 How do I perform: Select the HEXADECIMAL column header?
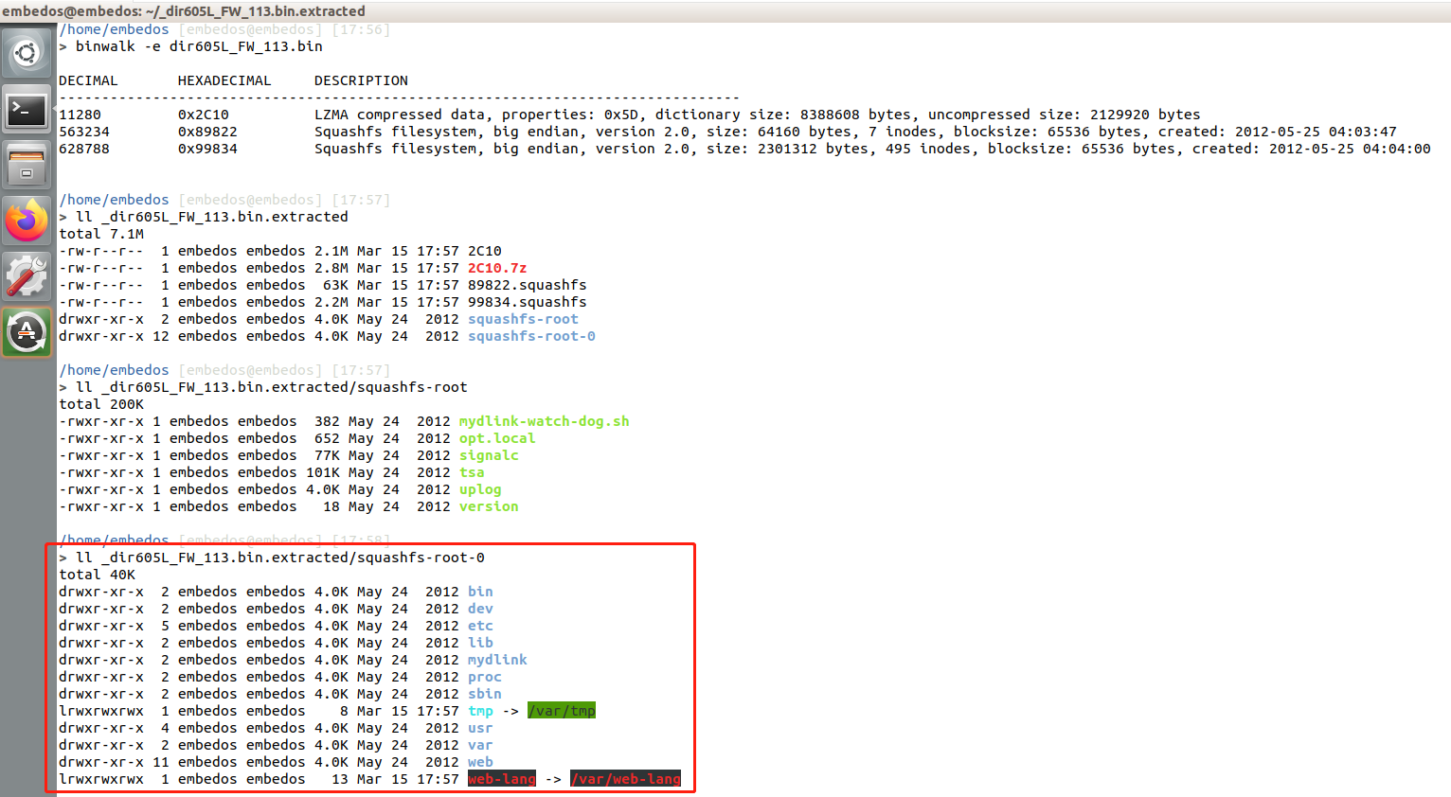coord(224,80)
